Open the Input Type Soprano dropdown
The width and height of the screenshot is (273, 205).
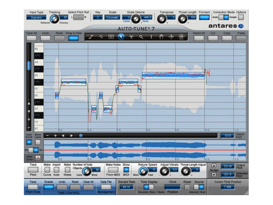pyautogui.click(x=37, y=17)
